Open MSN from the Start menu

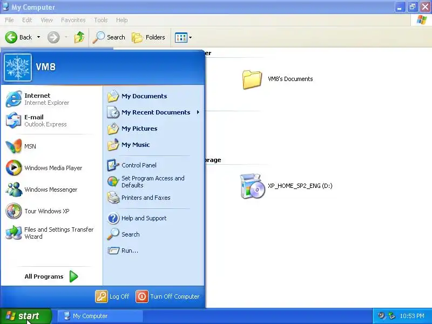51,146
